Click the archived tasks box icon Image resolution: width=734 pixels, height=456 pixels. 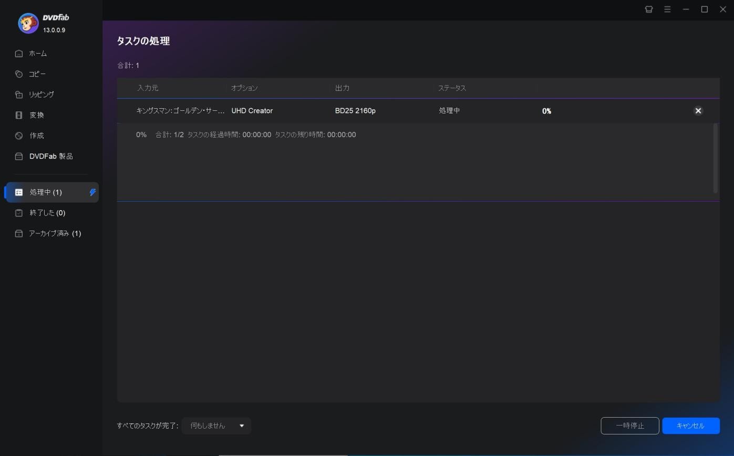coord(19,233)
